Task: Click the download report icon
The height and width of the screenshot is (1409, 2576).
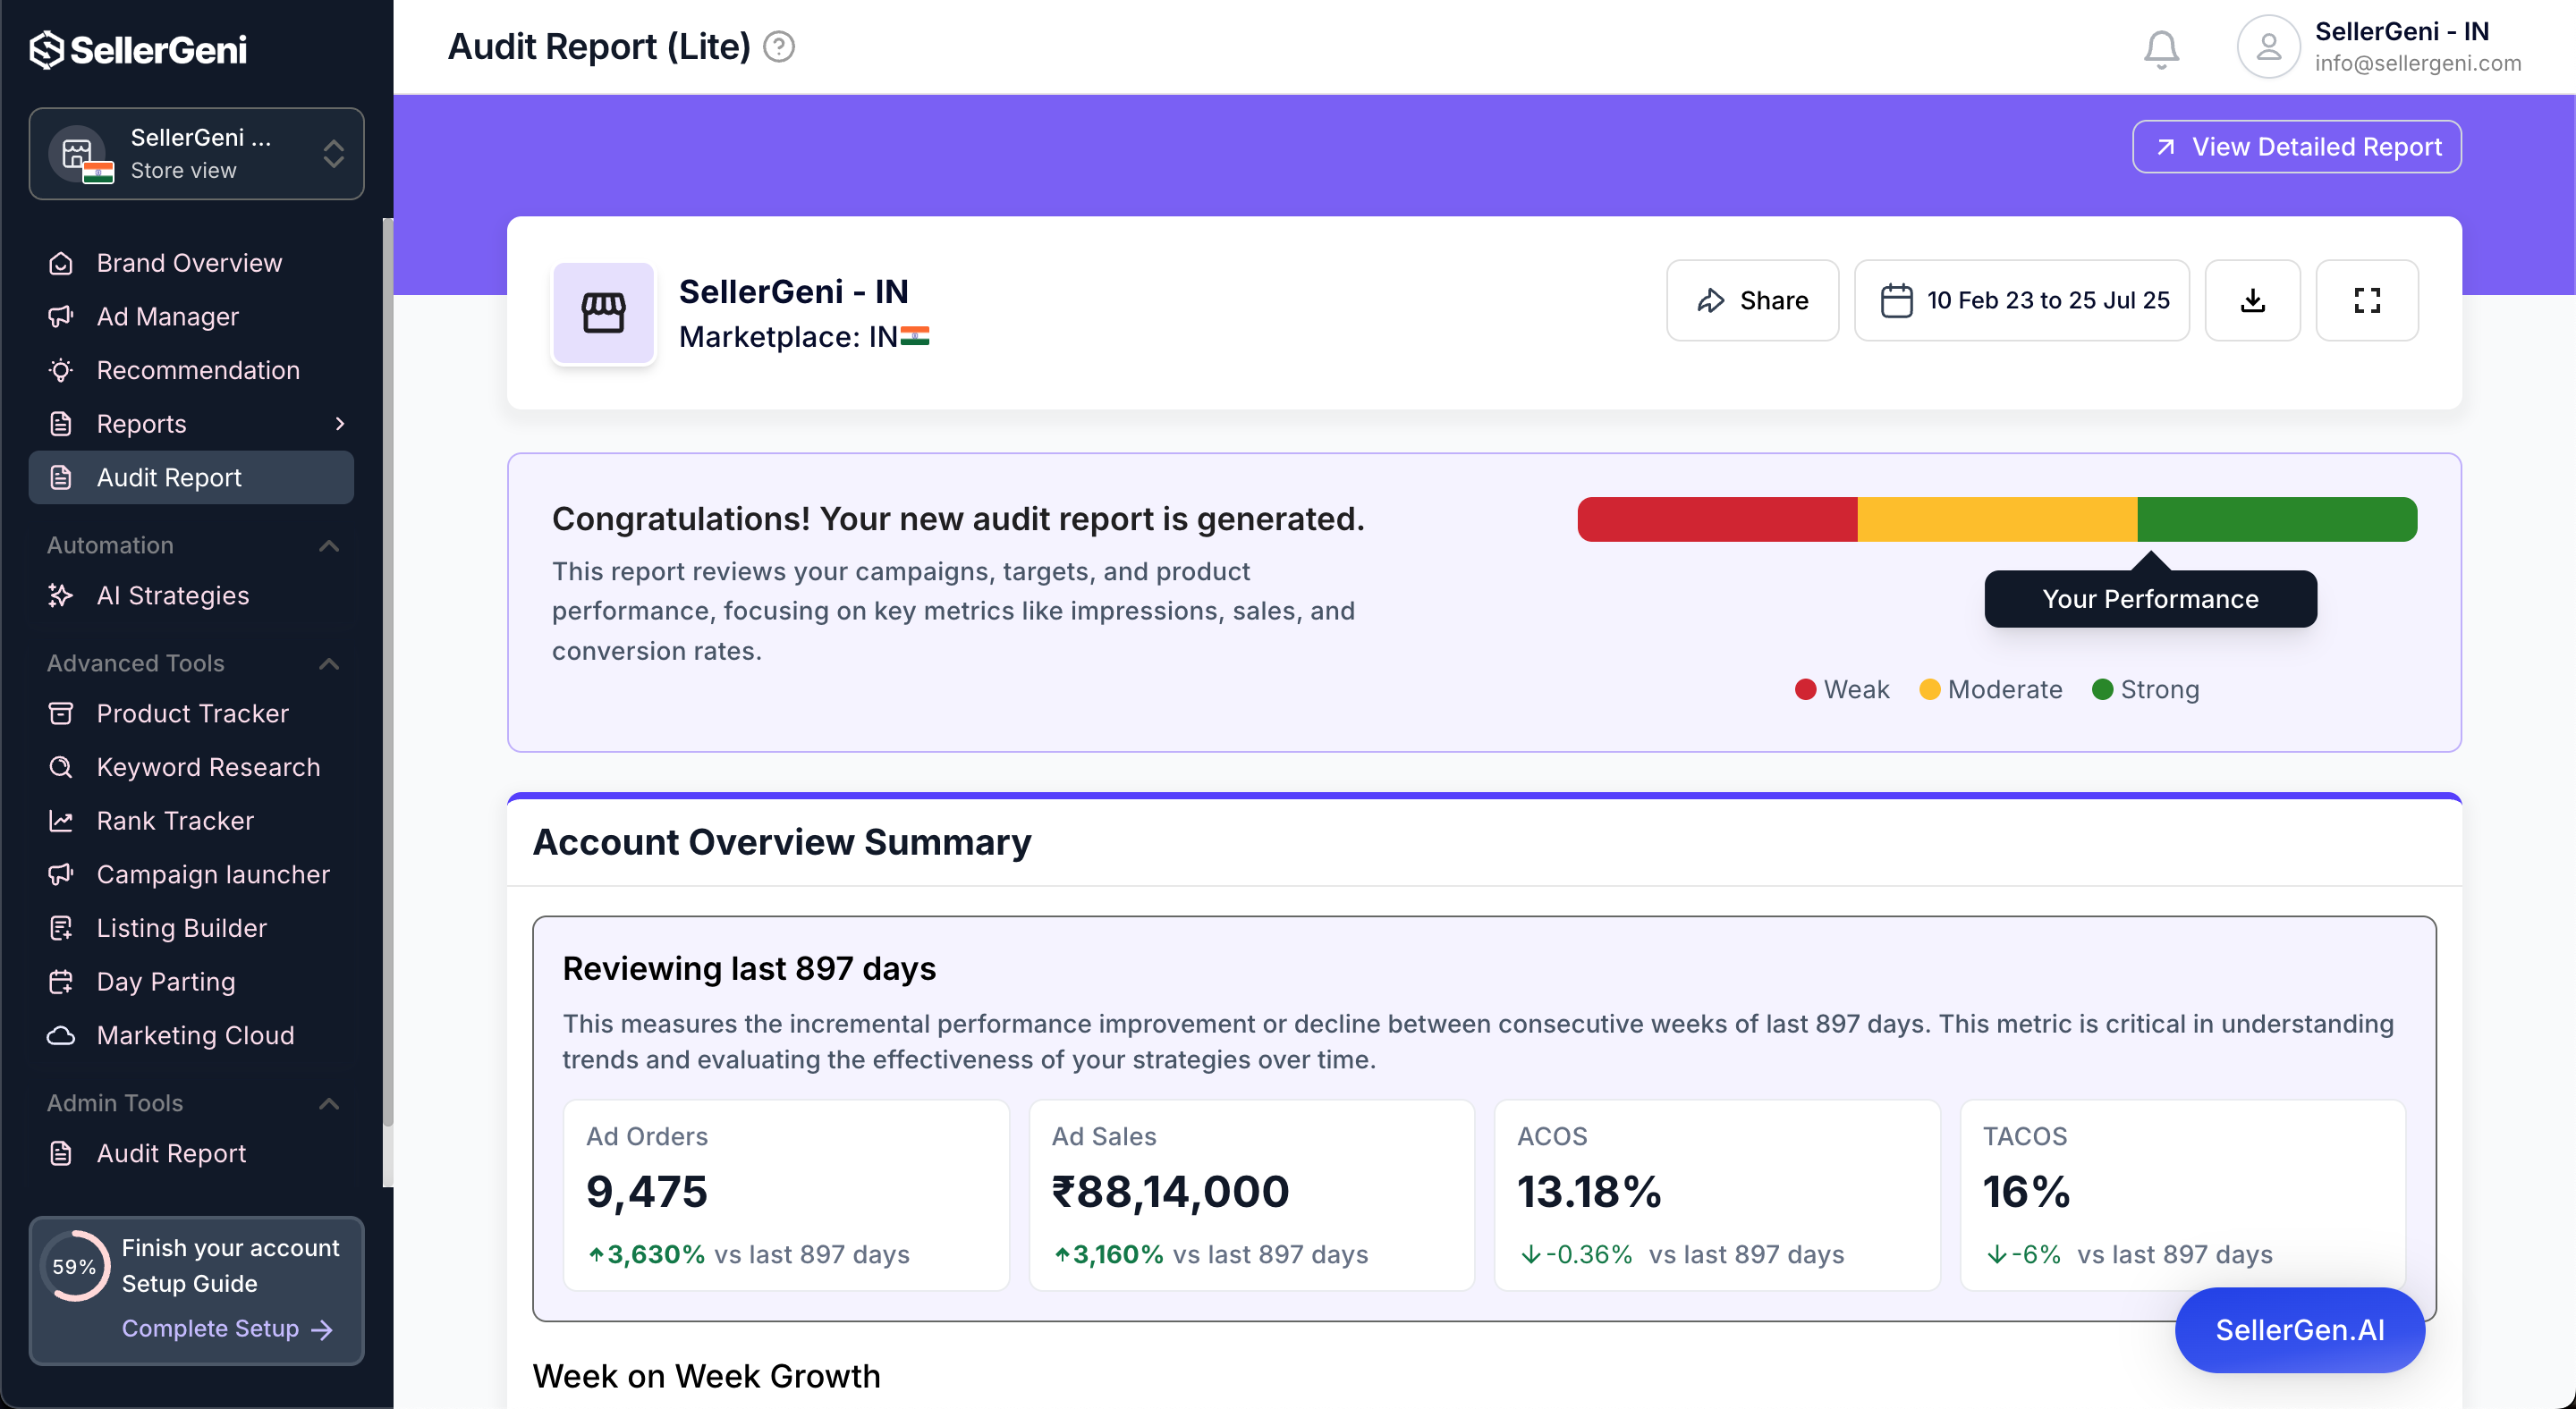Action: coord(2252,300)
